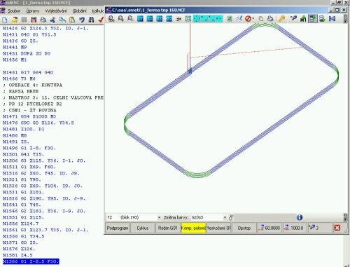Click the binoculars Find icon
Image resolution: width=350 pixels, height=267 pixels.
pyautogui.click(x=91, y=20)
